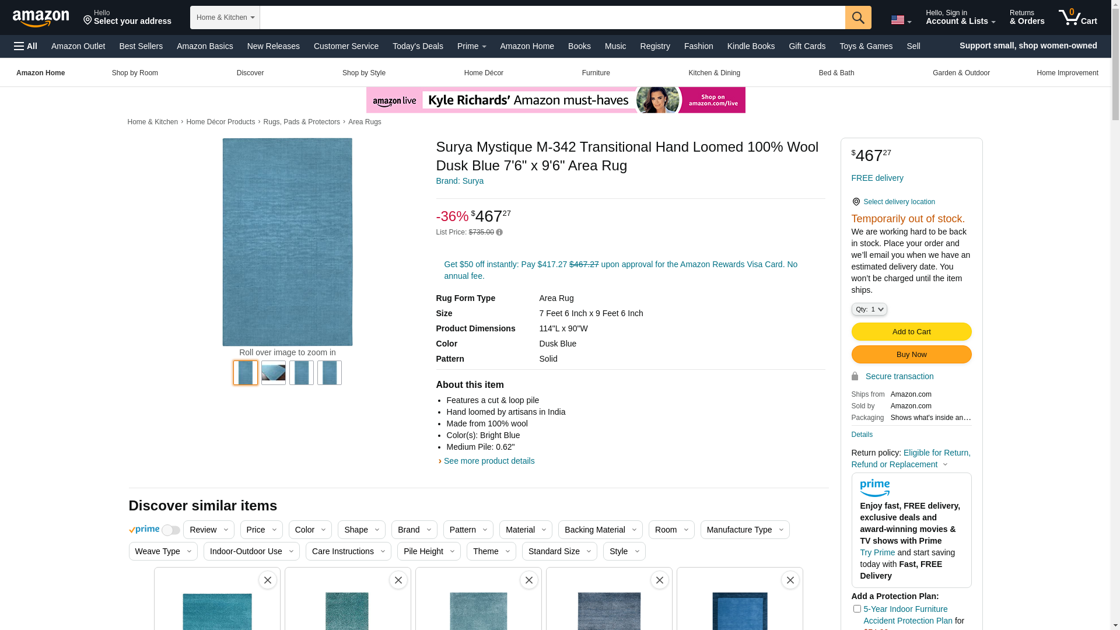Click the search magnifier button
This screenshot has width=1120, height=630.
[857, 17]
